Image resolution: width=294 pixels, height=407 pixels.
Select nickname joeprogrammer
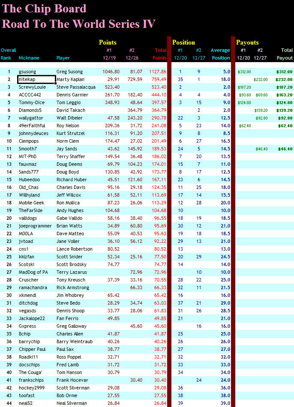pos(35,226)
